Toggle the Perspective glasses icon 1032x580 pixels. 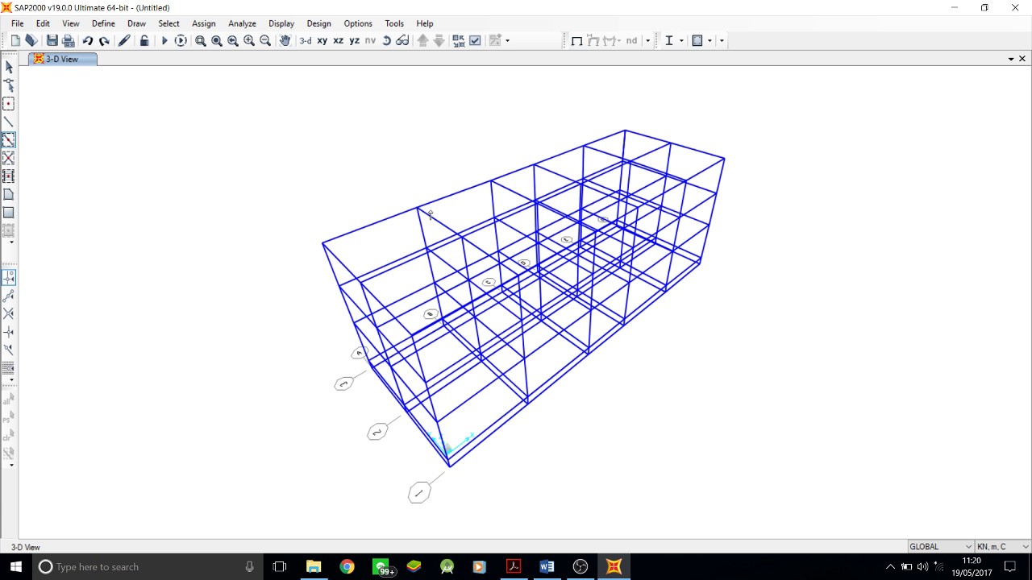click(x=402, y=40)
